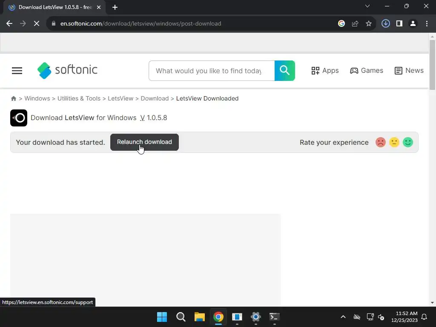Image resolution: width=436 pixels, height=327 pixels.
Task: Open File Explorer from taskbar
Action: tap(200, 317)
